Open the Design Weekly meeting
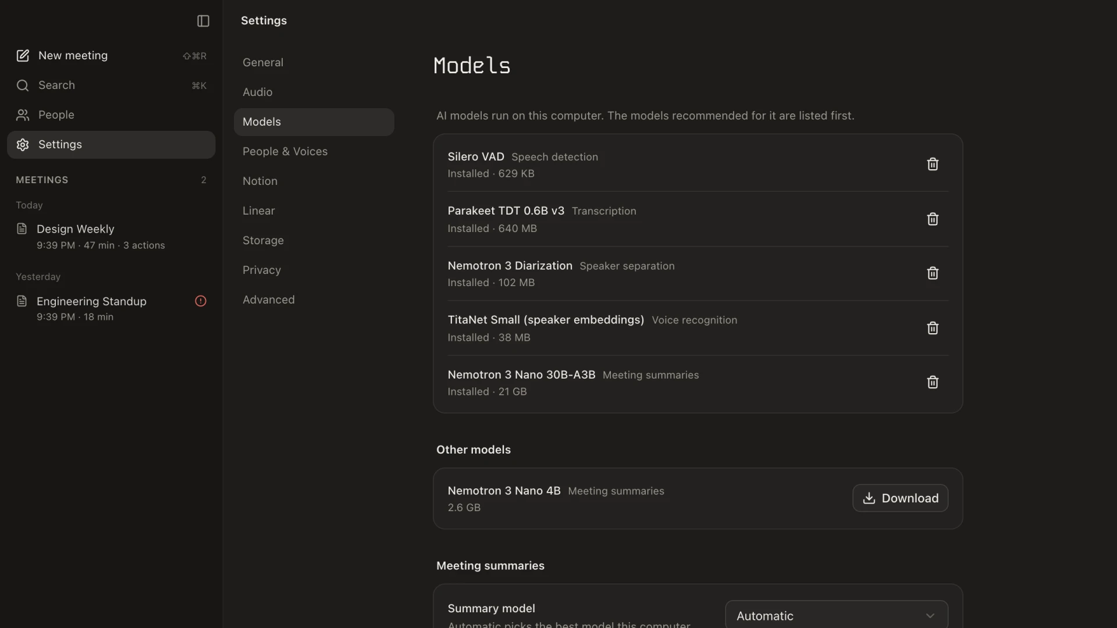This screenshot has width=1117, height=628. point(111,237)
